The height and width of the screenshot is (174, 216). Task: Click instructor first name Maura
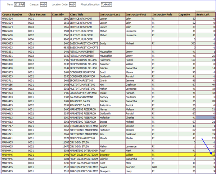coord(129,72)
